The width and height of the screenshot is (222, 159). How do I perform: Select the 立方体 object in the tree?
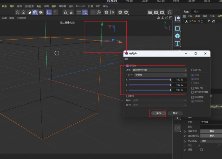[192, 21]
